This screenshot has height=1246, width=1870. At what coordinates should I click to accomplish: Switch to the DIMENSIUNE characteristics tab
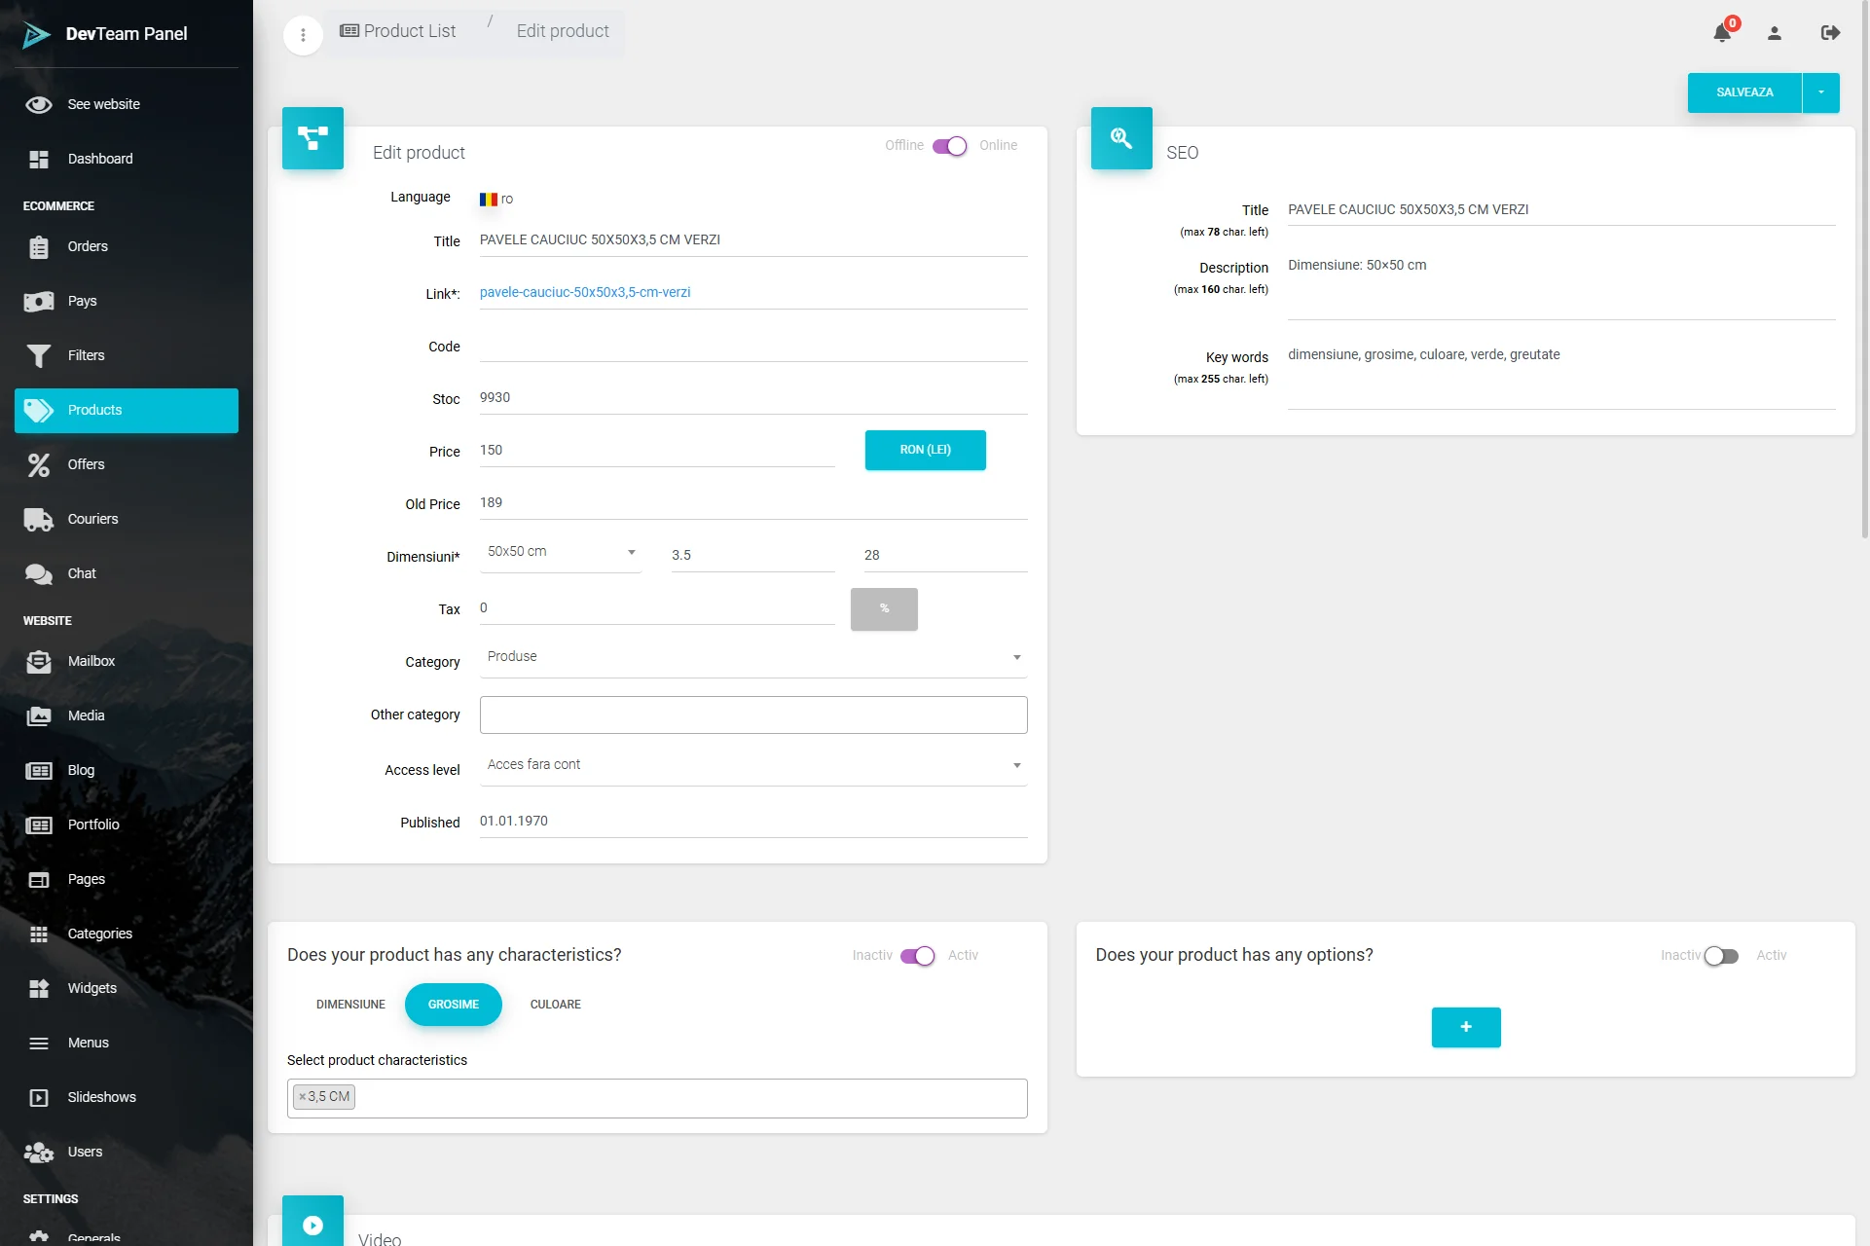[x=350, y=1005]
